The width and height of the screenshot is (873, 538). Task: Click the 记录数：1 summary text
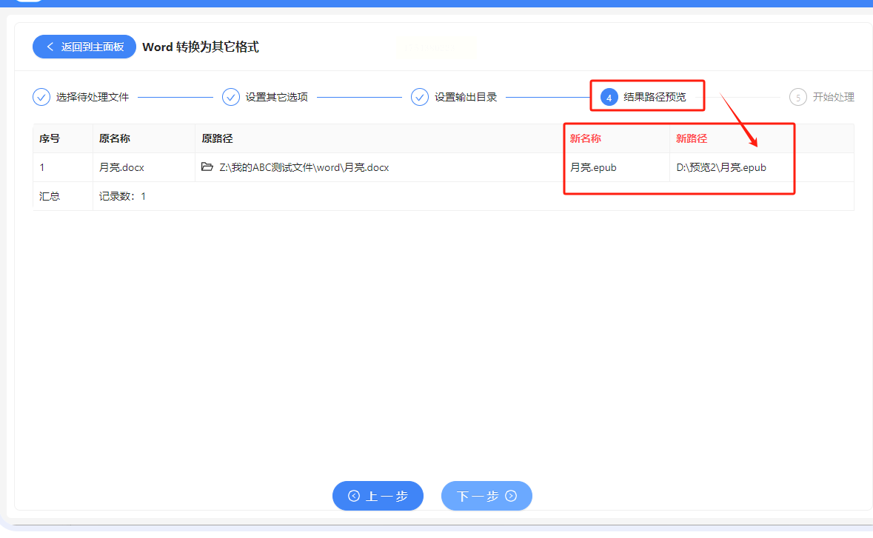click(x=122, y=196)
